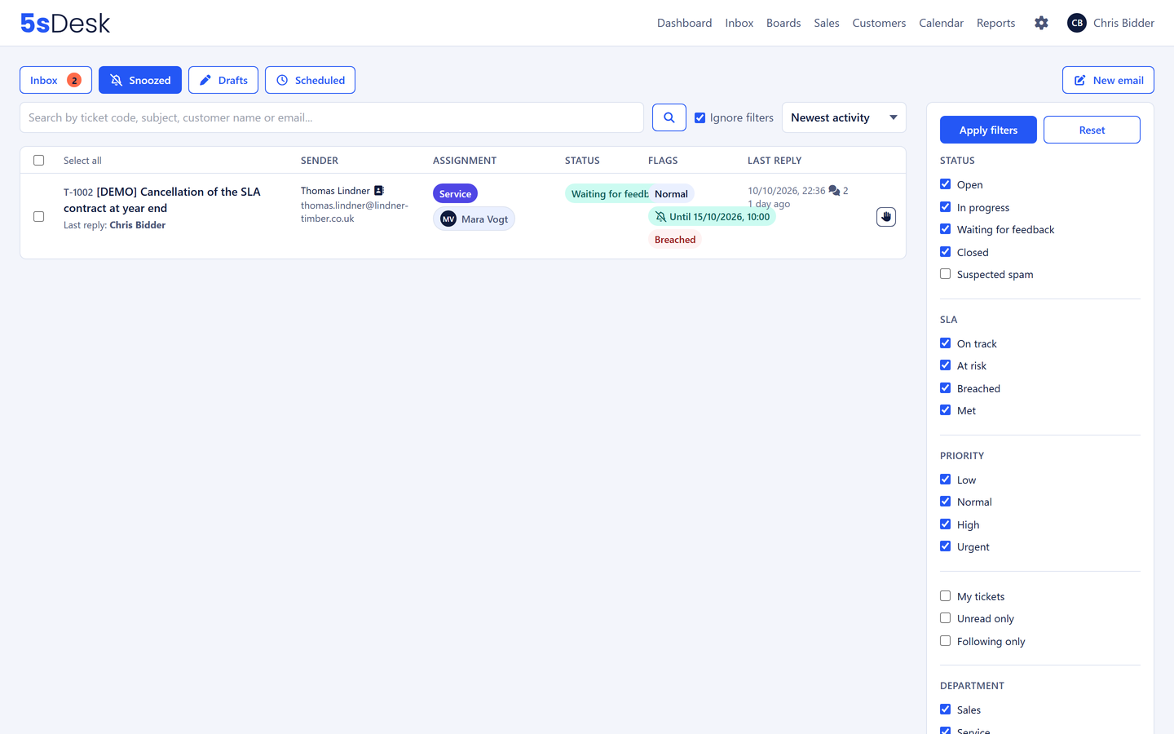Click Apply filters button
The height and width of the screenshot is (734, 1174).
pos(988,130)
